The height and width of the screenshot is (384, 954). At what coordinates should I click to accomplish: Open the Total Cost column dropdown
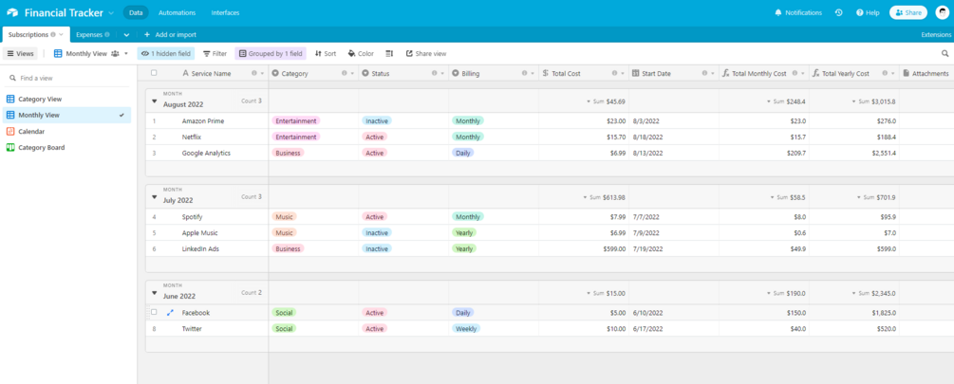[x=623, y=74]
